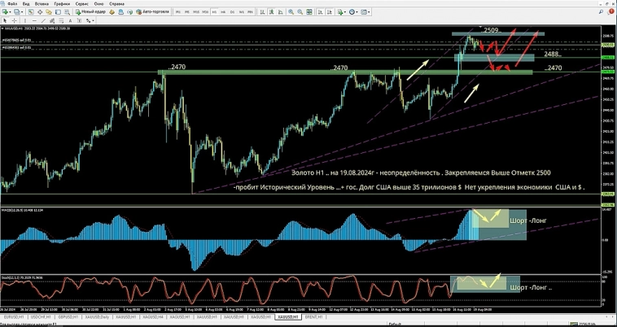This screenshot has height=327, width=617.
Task: Select the Vertical Line tool
Action: [x=25, y=20]
